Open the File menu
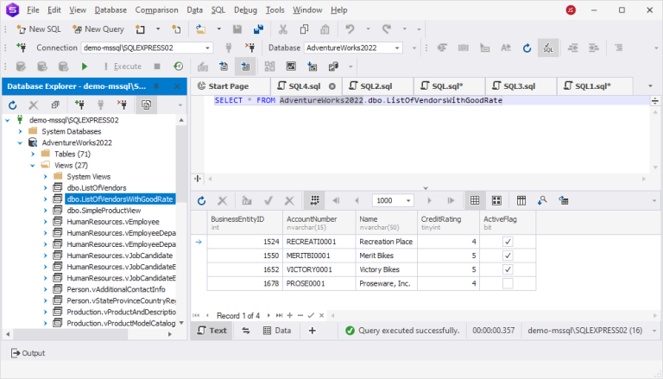This screenshot has width=663, height=379. click(33, 9)
